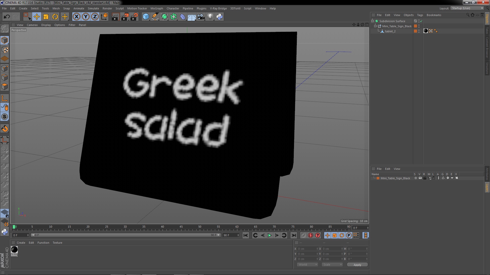
Task: Toggle Z-axis lock button
Action: pyautogui.click(x=95, y=17)
